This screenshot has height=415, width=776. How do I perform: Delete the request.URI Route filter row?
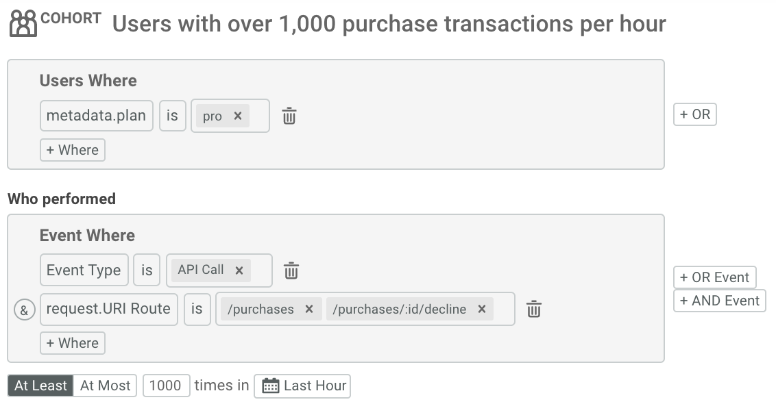[x=533, y=309]
